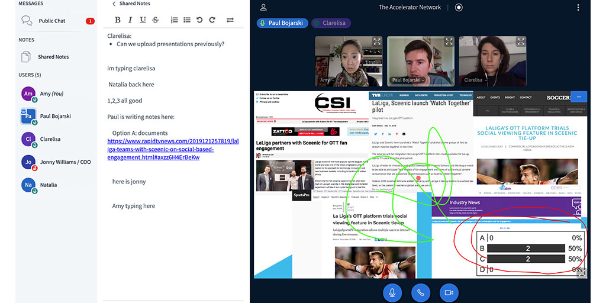The height and width of the screenshot is (303, 606).
Task: Click the blue minimize presentation button
Action: click(579, 96)
